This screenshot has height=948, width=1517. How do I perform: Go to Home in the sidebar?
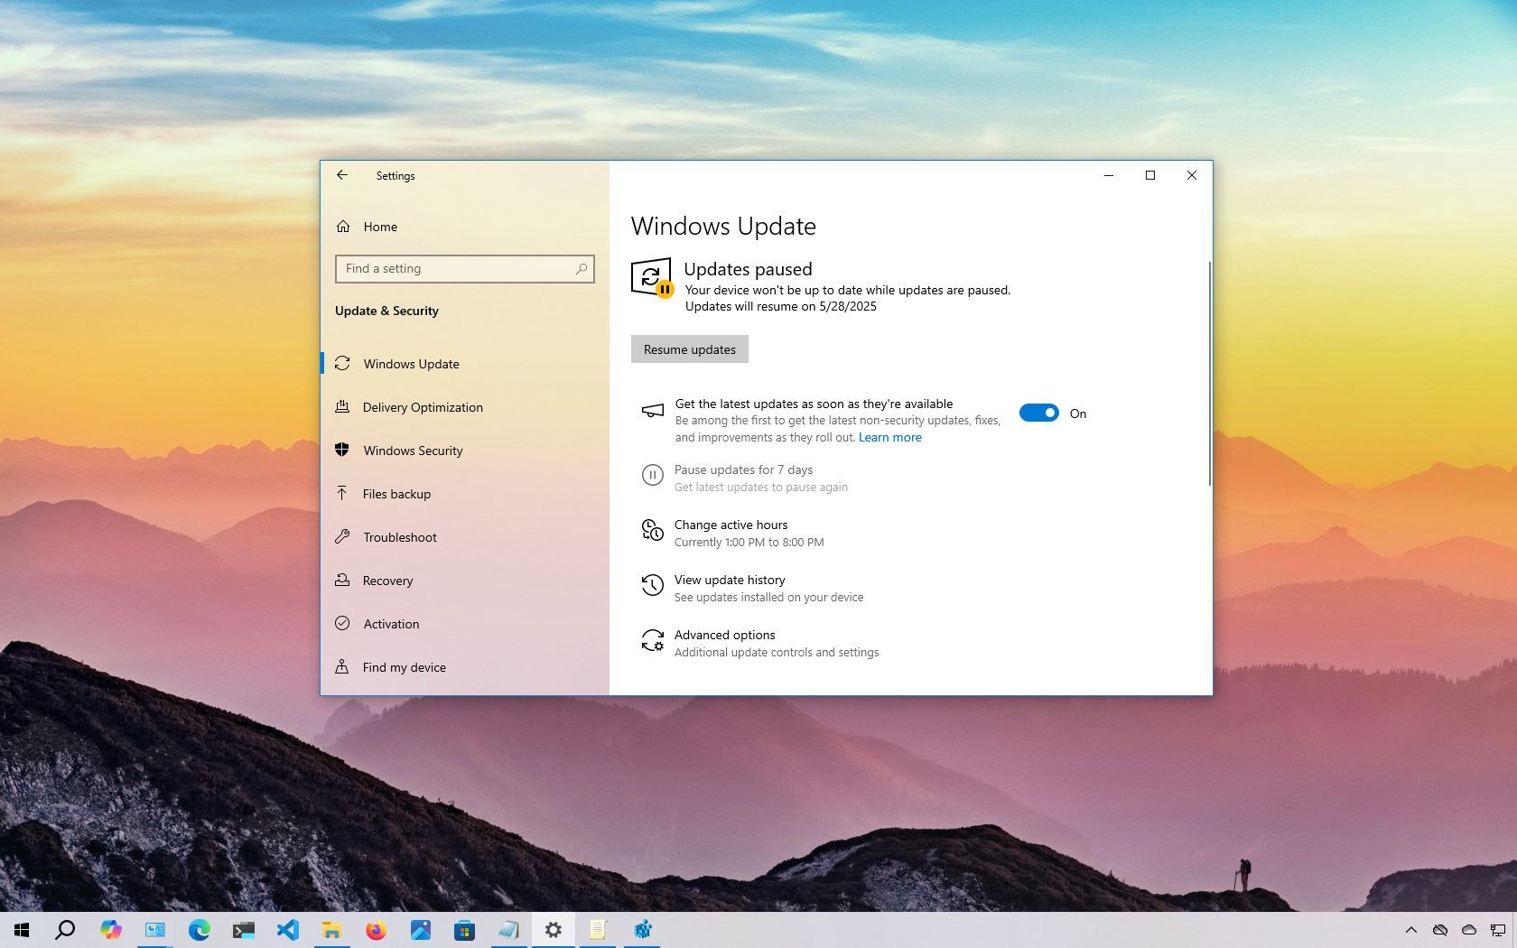pyautogui.click(x=380, y=227)
